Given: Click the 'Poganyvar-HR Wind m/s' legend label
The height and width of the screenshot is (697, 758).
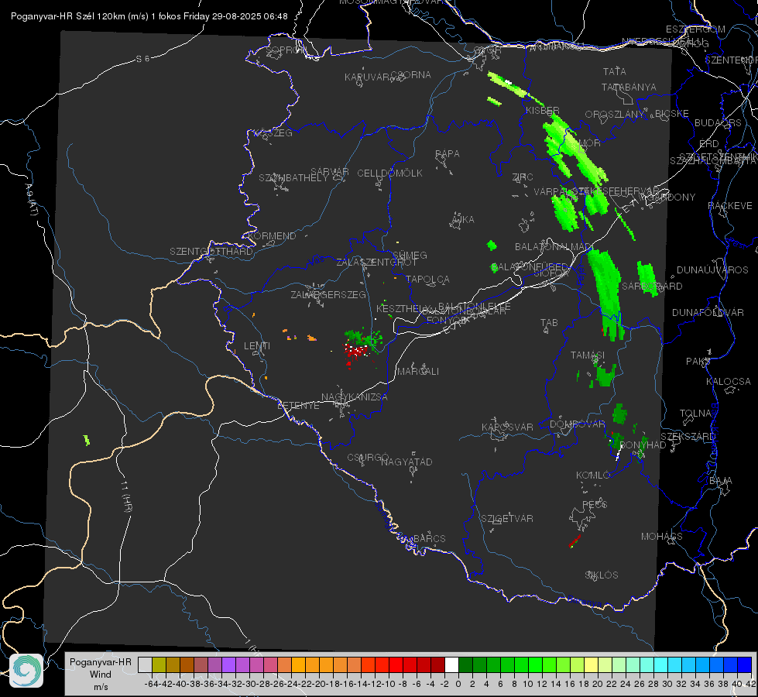Looking at the screenshot, I should click(x=101, y=675).
